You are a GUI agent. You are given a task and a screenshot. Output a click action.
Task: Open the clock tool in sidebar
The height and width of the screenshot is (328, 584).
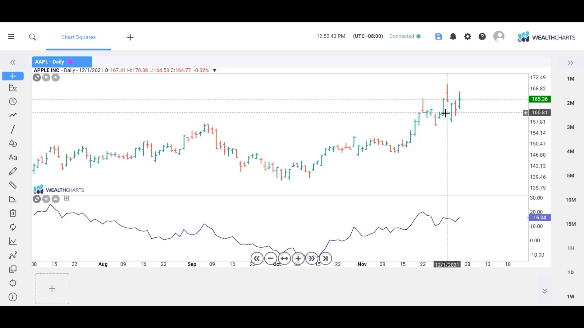13,101
